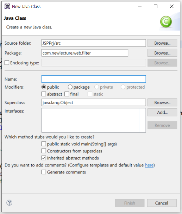The image size is (182, 214).
Task: Select the public modifier radio button
Action: pyautogui.click(x=44, y=87)
